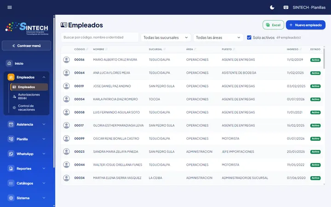Click avatar of Luis Fernando Aguilar Soto
The width and height of the screenshot is (331, 207).
[67, 112]
